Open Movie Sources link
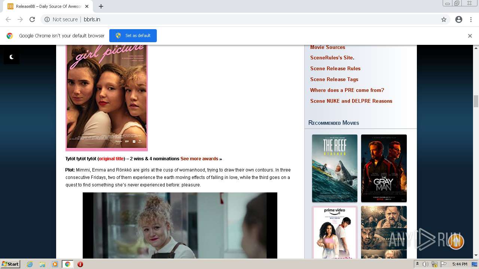This screenshot has width=479, height=269. tap(327, 47)
